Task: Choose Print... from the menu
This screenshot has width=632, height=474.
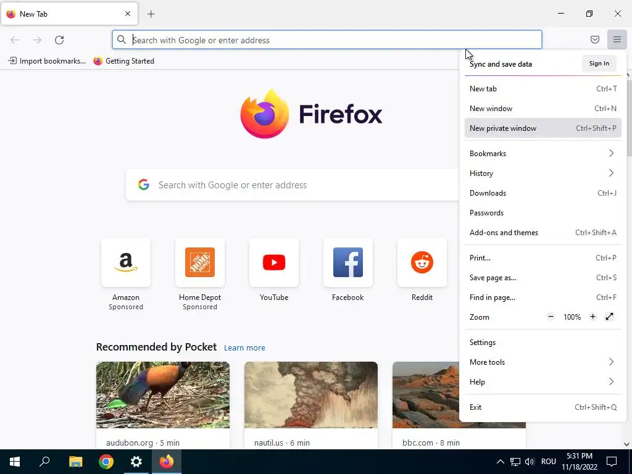Action: [x=543, y=258]
